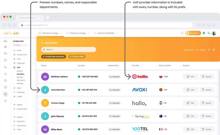The image size is (220, 135).
Task: Edit Matthew Leblanc's number entry
Action: pyautogui.click(x=190, y=77)
